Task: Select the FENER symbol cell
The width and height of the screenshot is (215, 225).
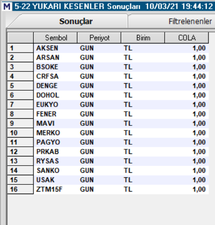Action: click(x=55, y=114)
